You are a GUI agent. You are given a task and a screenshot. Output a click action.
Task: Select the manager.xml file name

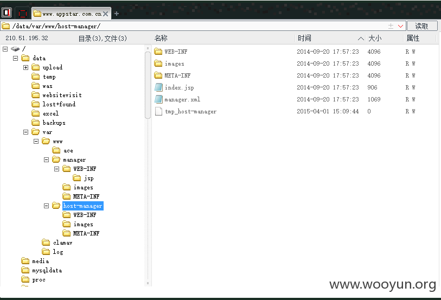(x=182, y=99)
